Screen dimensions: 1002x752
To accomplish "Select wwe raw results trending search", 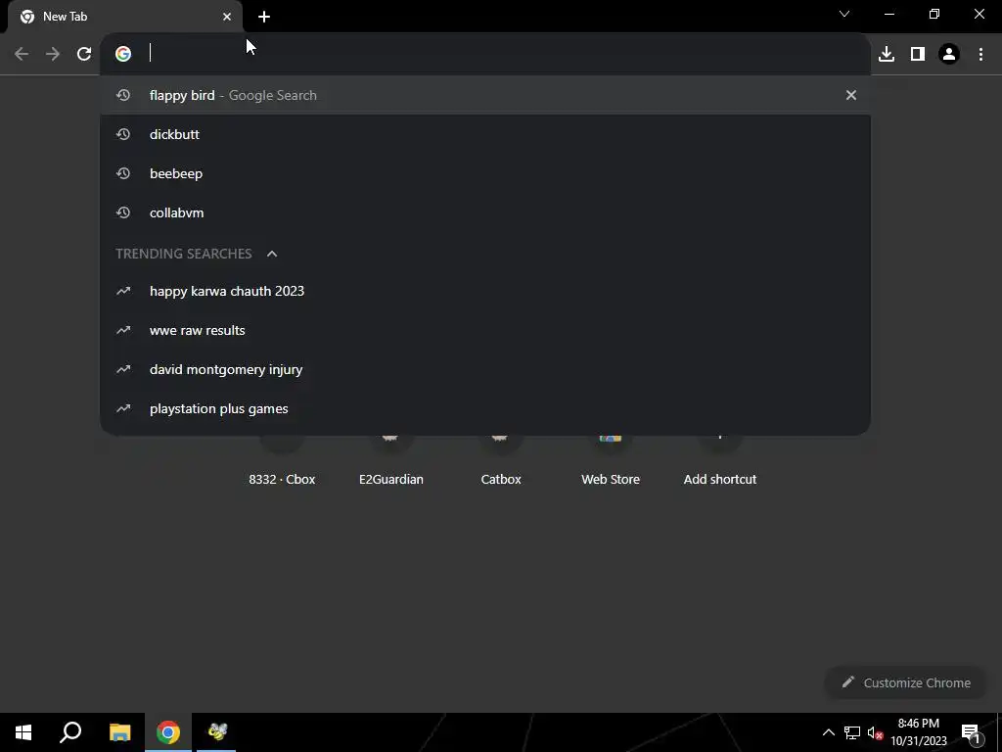I will coord(485,330).
